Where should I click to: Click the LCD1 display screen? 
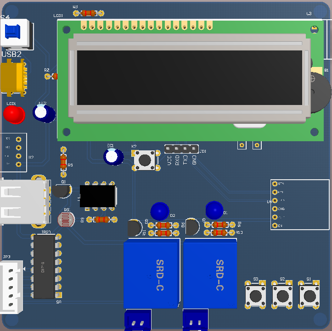tap(189, 78)
